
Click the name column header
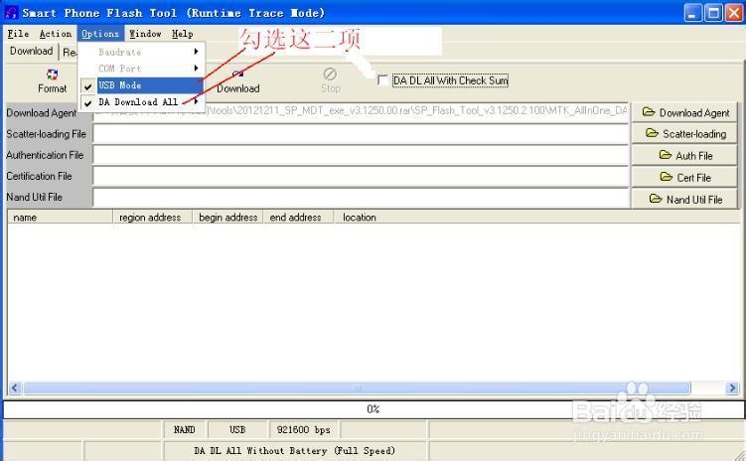click(x=60, y=217)
